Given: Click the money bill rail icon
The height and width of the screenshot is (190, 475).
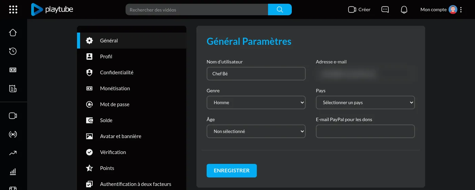Looking at the screenshot, I should point(13,70).
